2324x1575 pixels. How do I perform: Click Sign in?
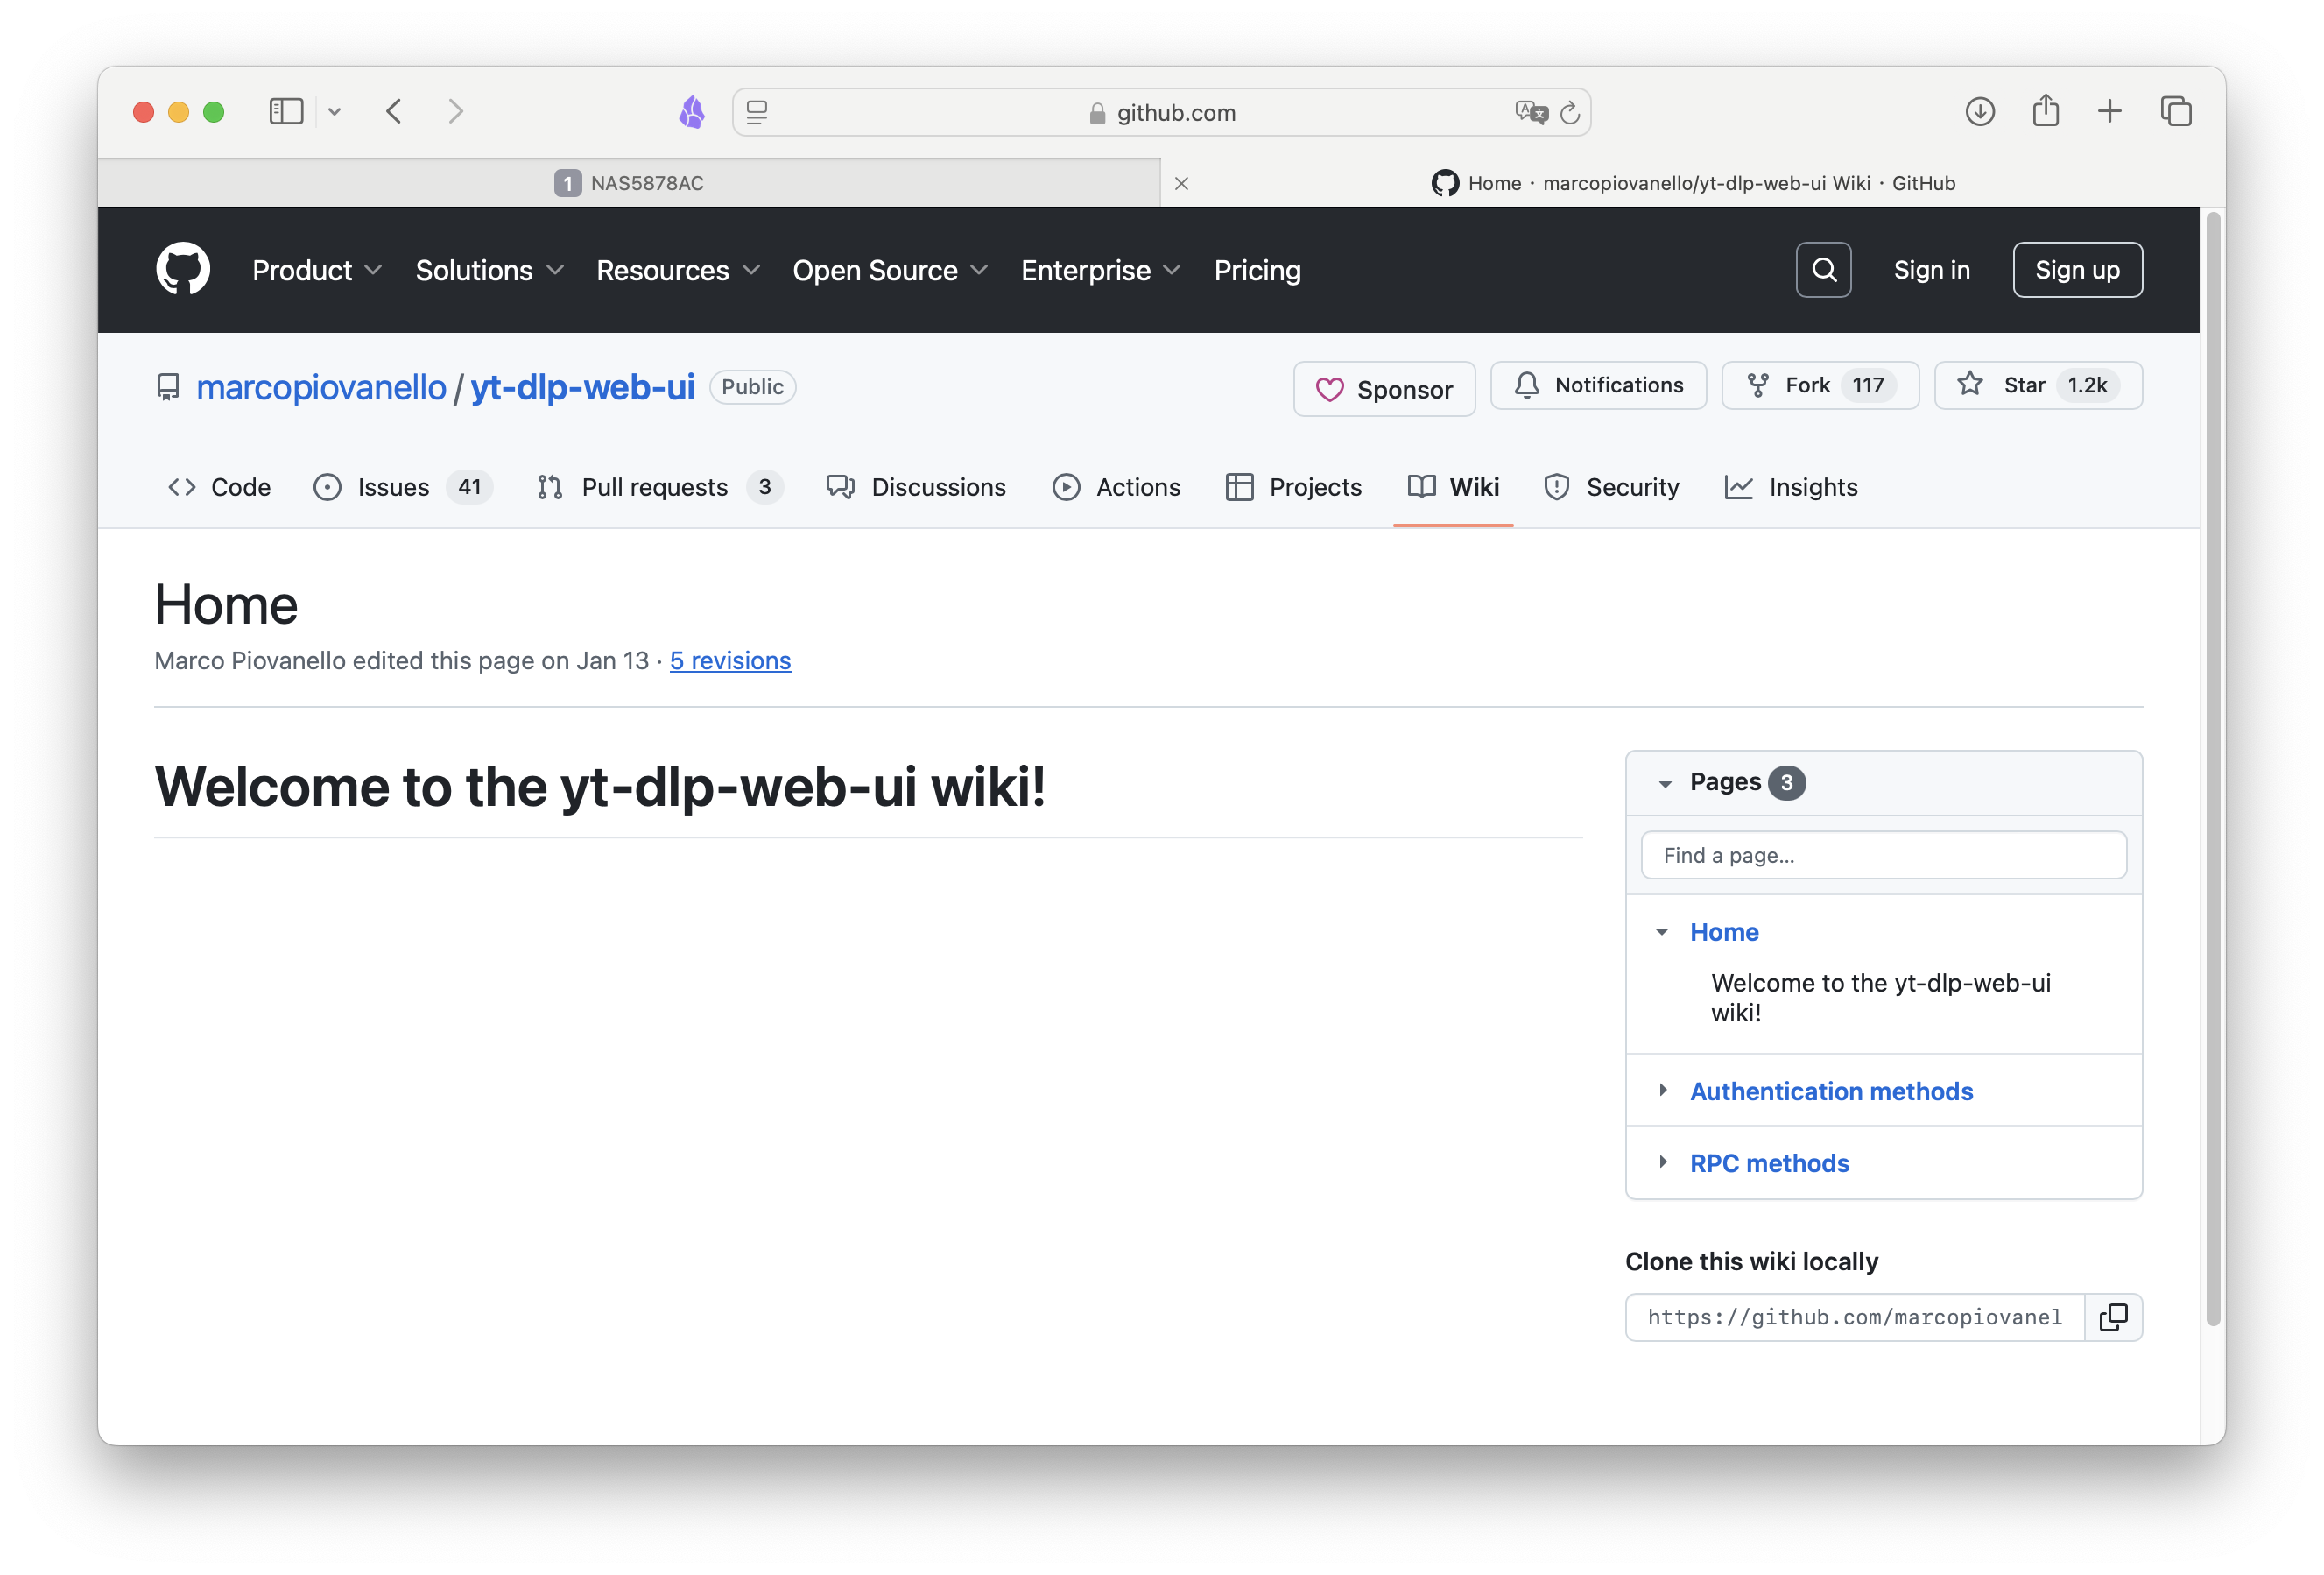(1931, 270)
